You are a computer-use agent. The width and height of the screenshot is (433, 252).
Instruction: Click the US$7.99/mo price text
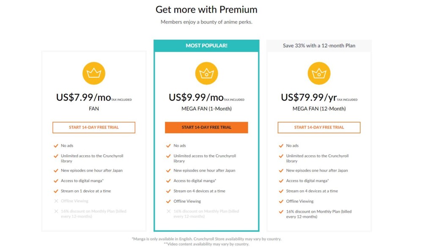pos(83,97)
